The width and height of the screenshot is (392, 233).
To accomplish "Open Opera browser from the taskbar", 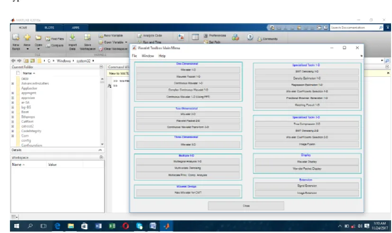I will click(x=126, y=226).
